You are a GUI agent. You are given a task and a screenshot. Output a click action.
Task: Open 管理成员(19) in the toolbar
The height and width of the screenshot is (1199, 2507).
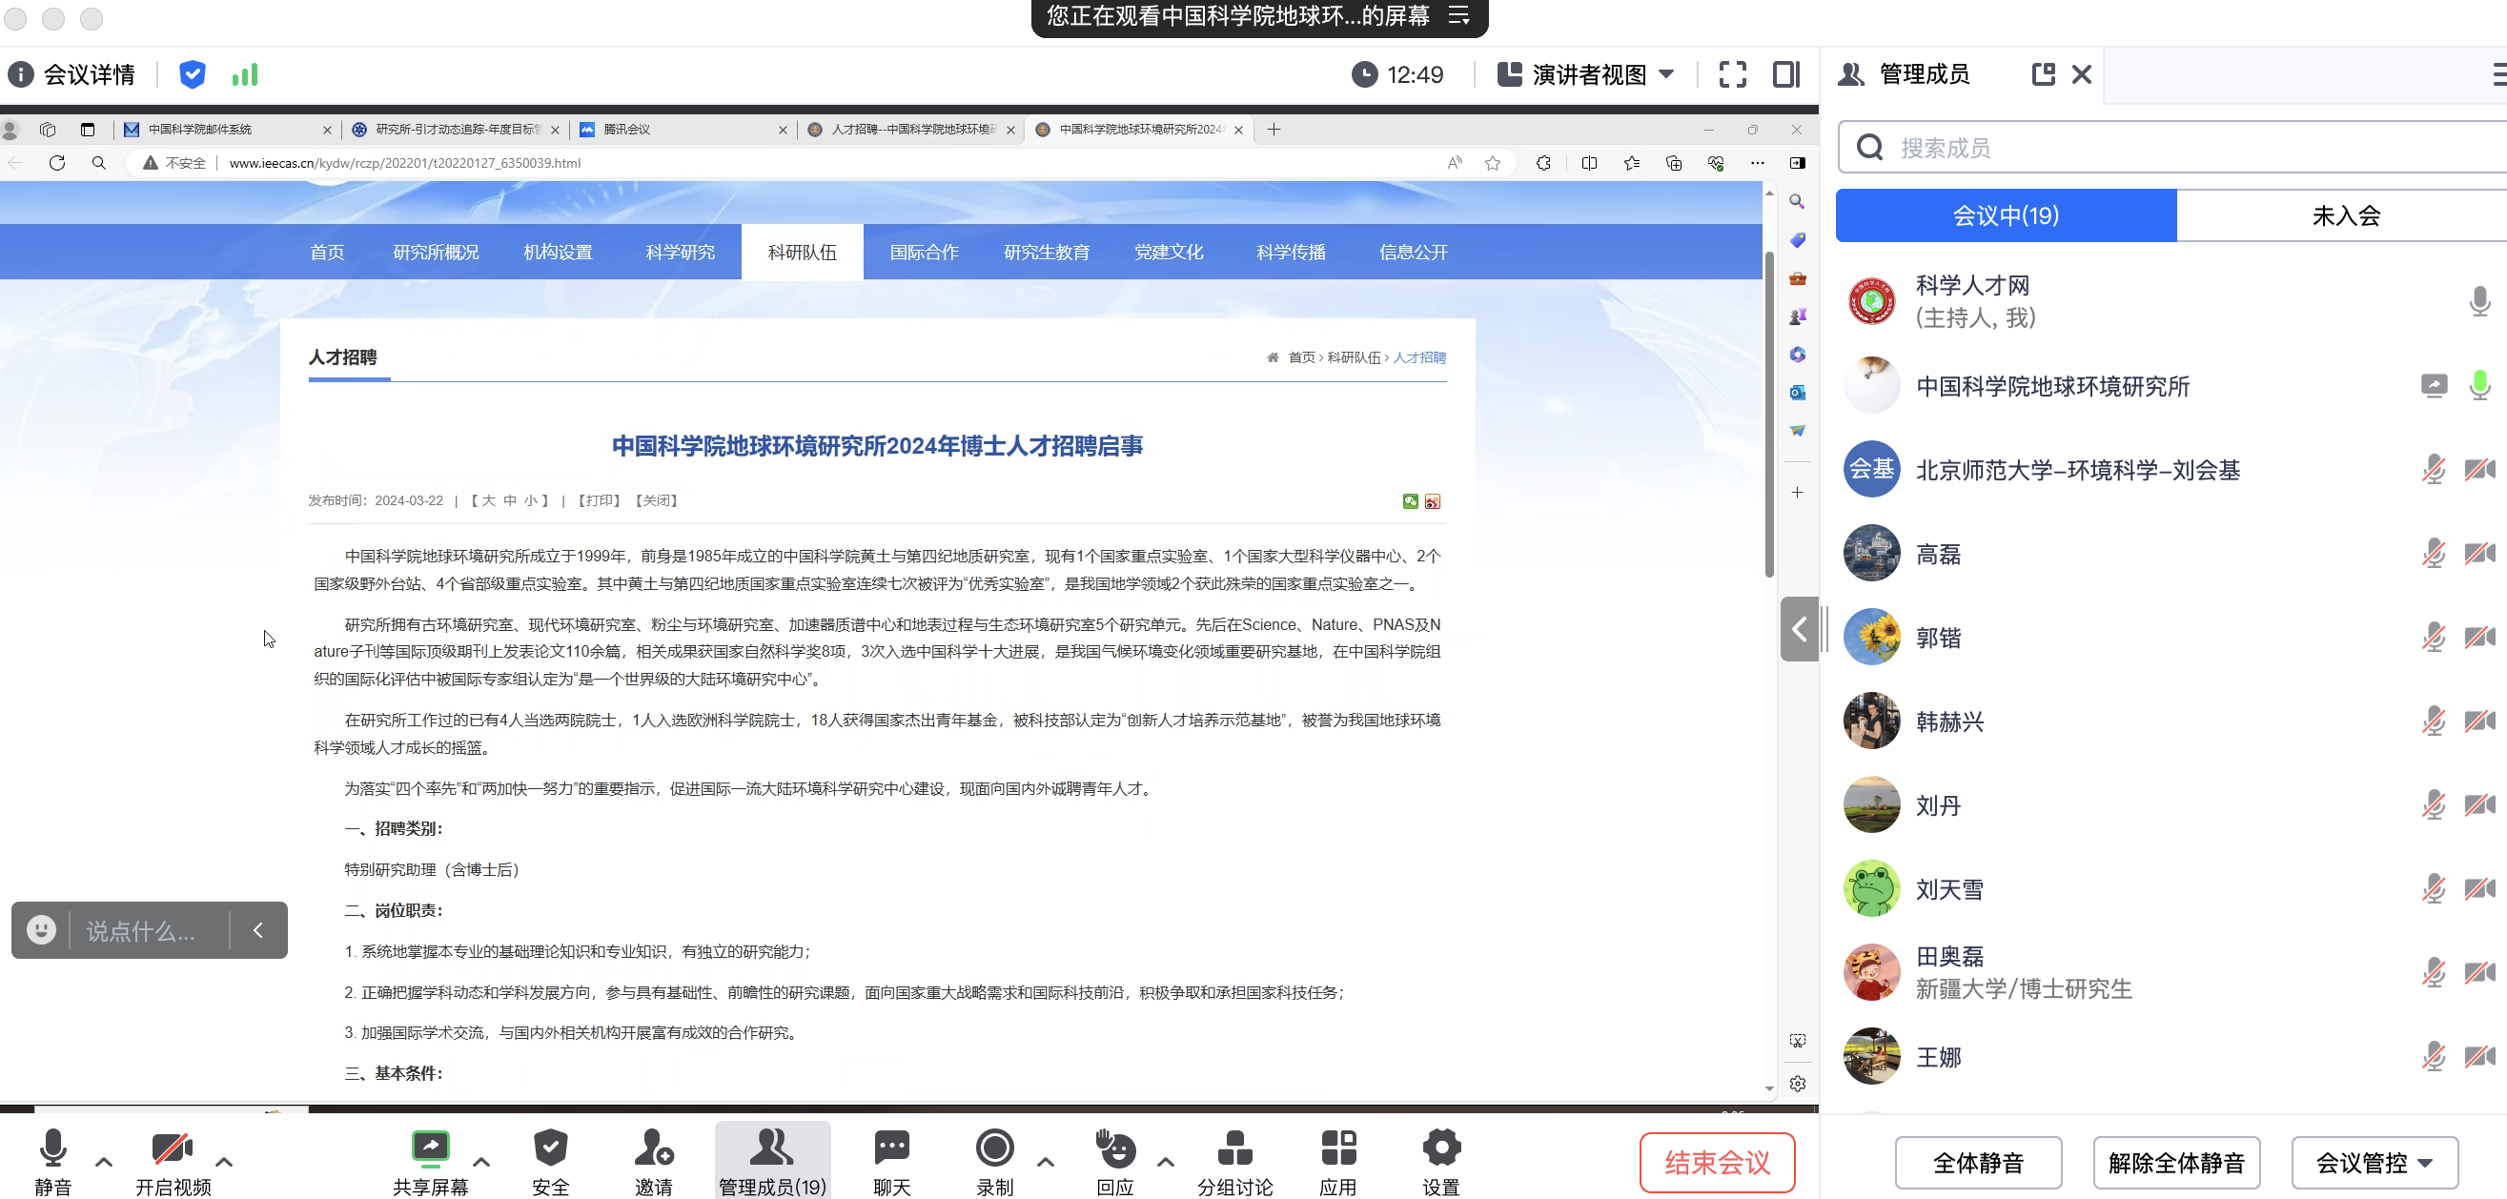point(773,1162)
